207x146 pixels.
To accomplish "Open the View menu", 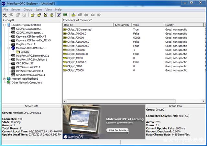I will point(49,9).
